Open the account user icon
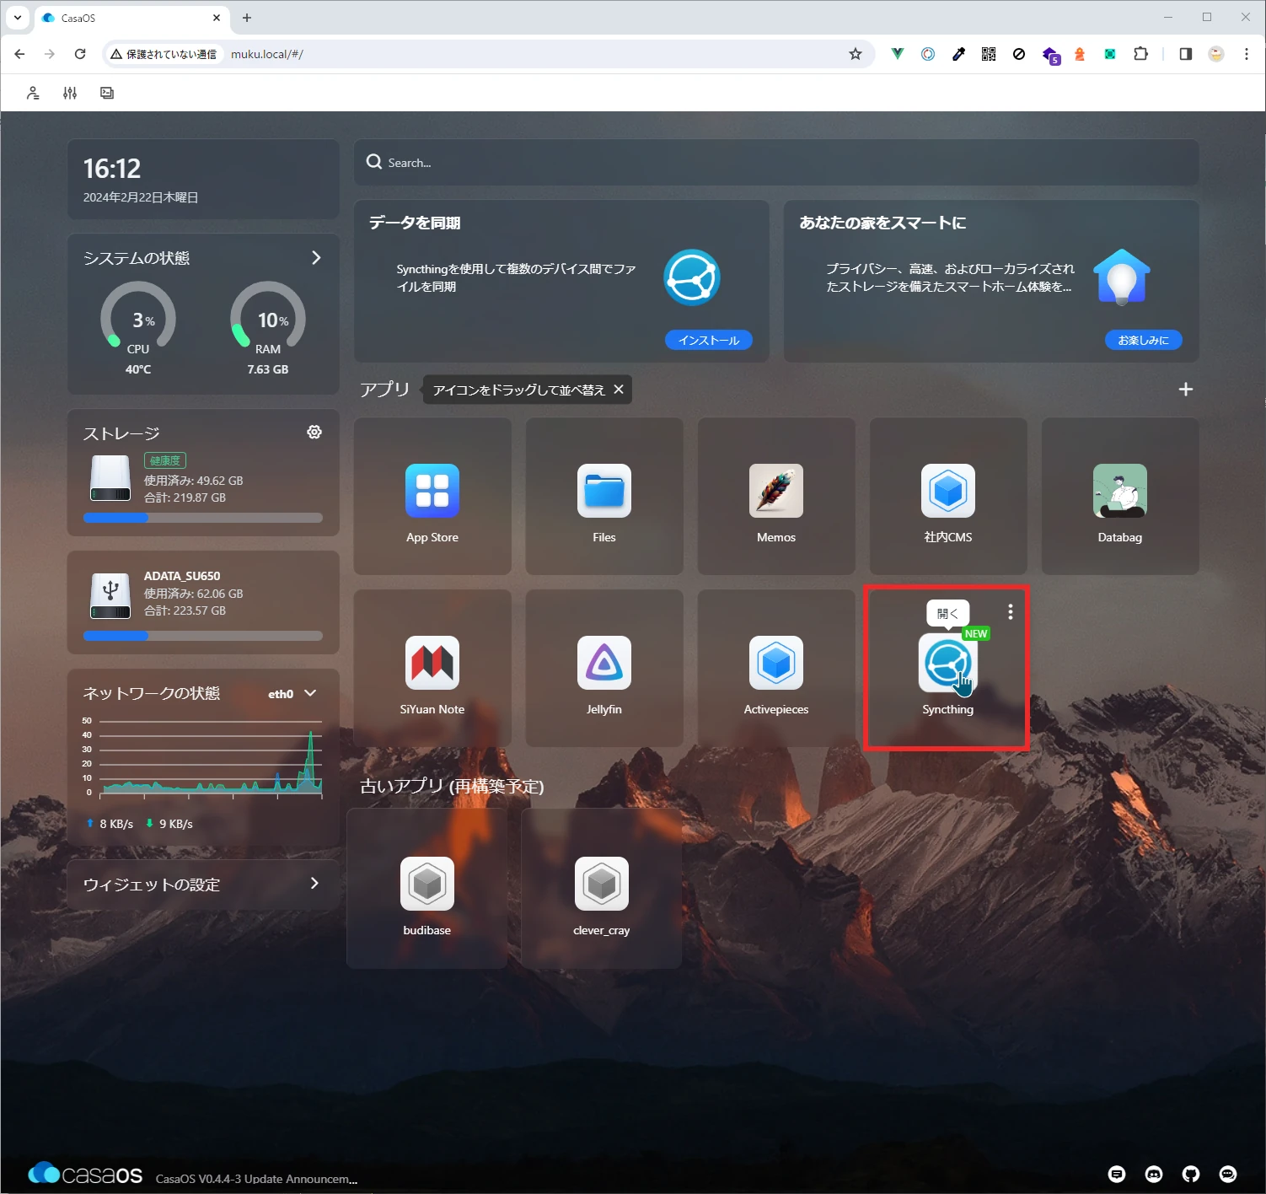Screen dimensions: 1266x1194 click(33, 93)
